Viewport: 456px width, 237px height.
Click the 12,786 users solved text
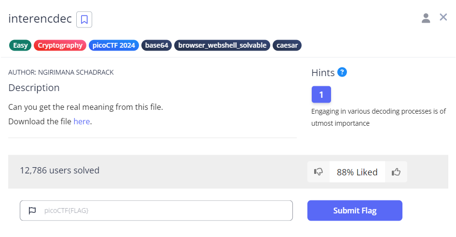pyautogui.click(x=59, y=170)
